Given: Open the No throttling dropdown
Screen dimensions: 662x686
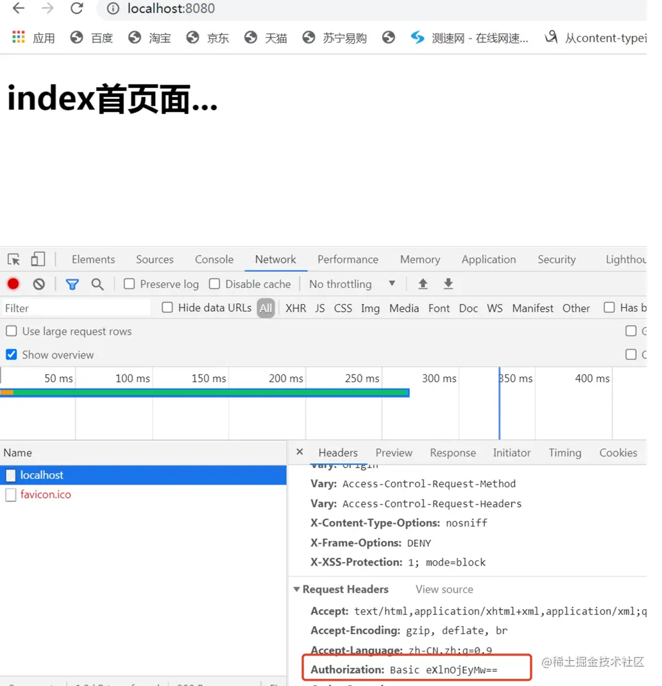Looking at the screenshot, I should point(352,284).
